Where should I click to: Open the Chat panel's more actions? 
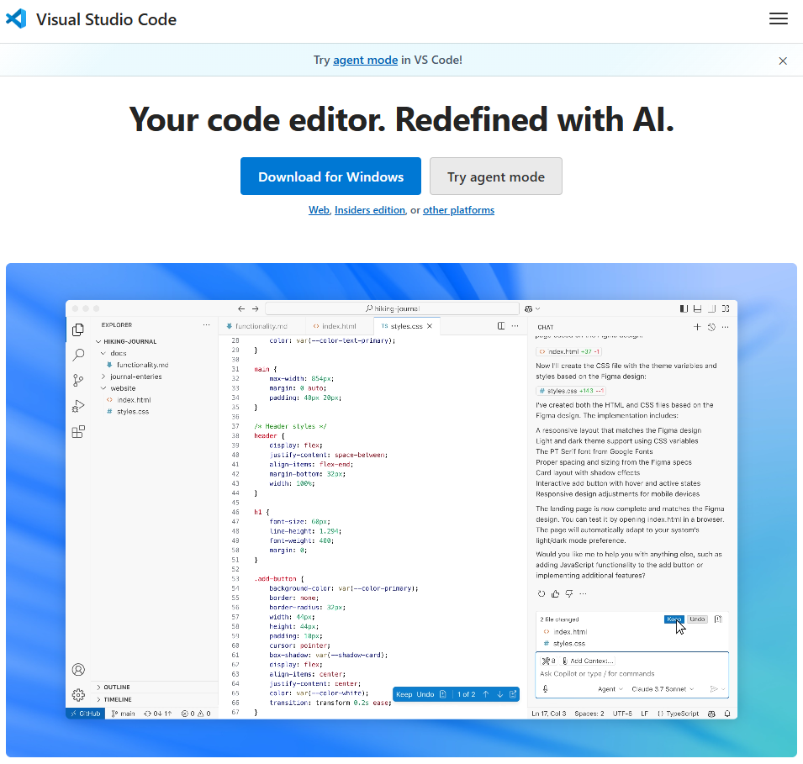tap(725, 327)
